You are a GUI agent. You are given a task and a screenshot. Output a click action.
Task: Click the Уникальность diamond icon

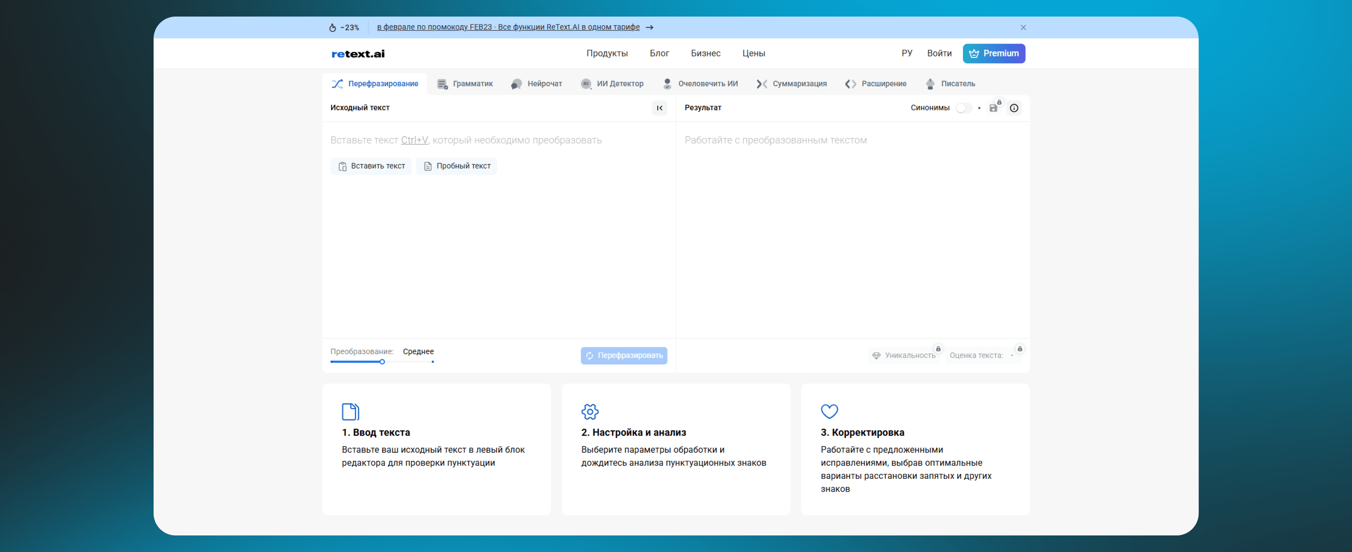(x=876, y=356)
